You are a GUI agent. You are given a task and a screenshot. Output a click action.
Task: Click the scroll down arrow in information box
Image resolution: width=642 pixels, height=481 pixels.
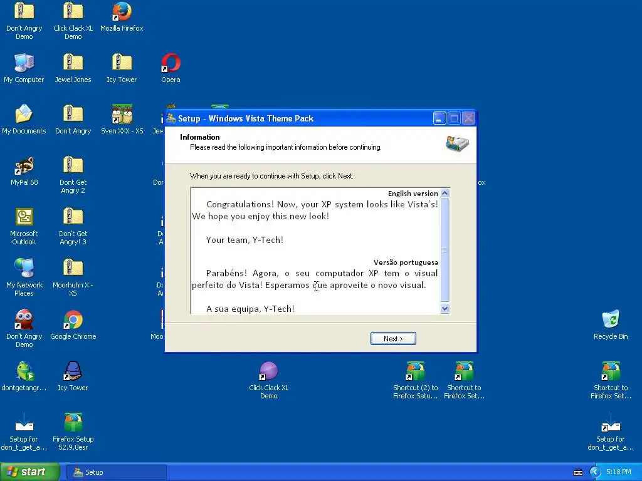(x=445, y=309)
